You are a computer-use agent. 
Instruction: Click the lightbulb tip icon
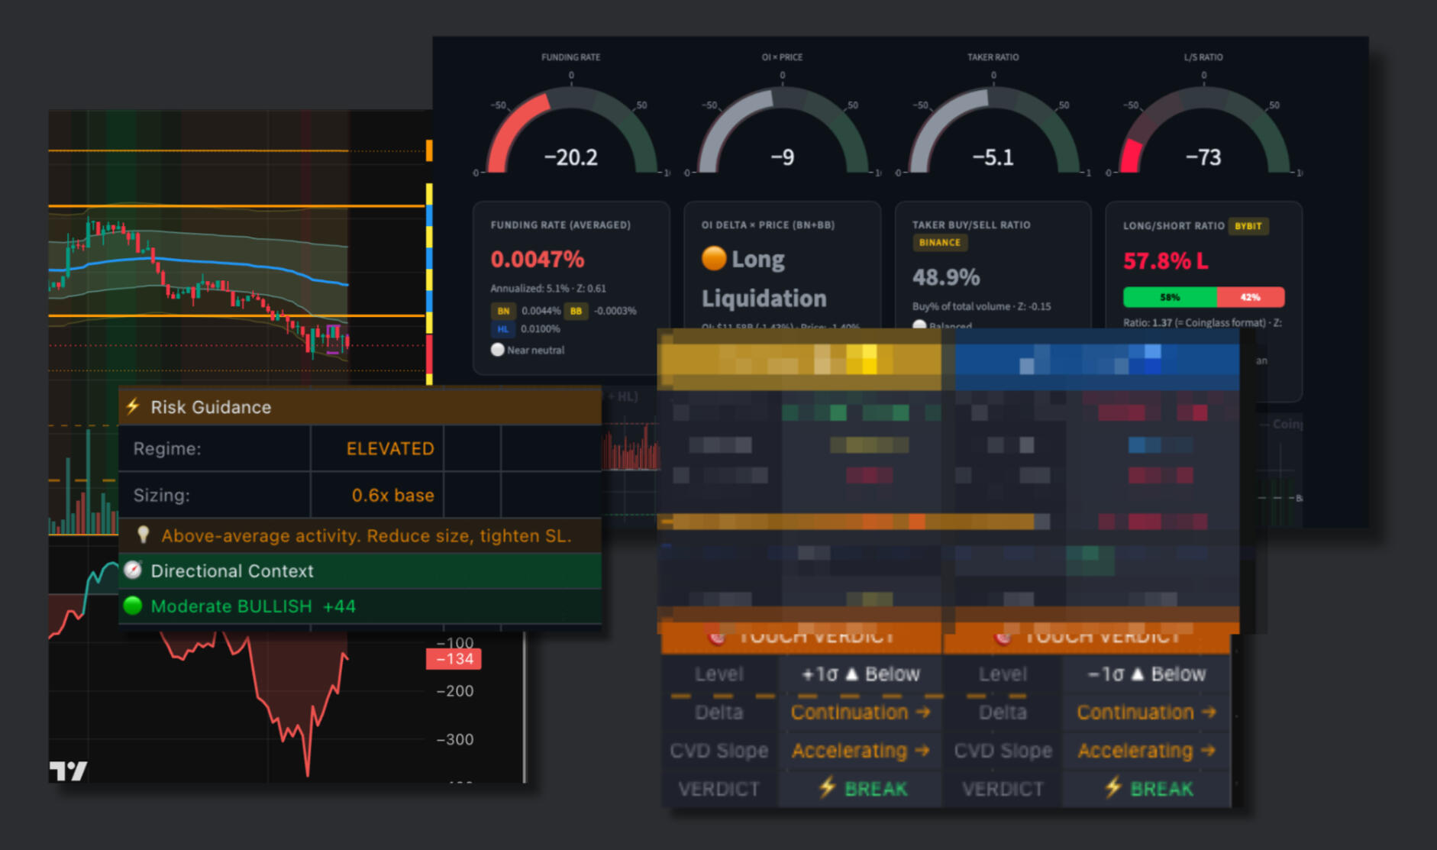143,535
